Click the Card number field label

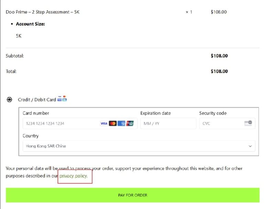tap(36, 113)
